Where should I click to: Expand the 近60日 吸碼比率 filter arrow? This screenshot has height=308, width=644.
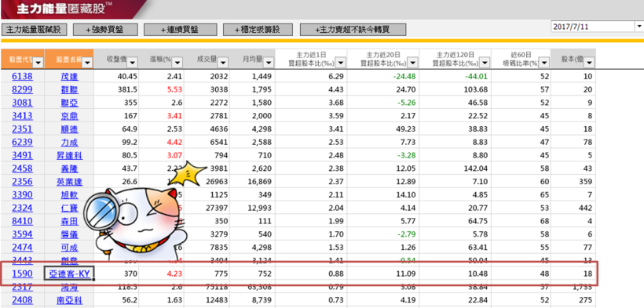coord(544,63)
